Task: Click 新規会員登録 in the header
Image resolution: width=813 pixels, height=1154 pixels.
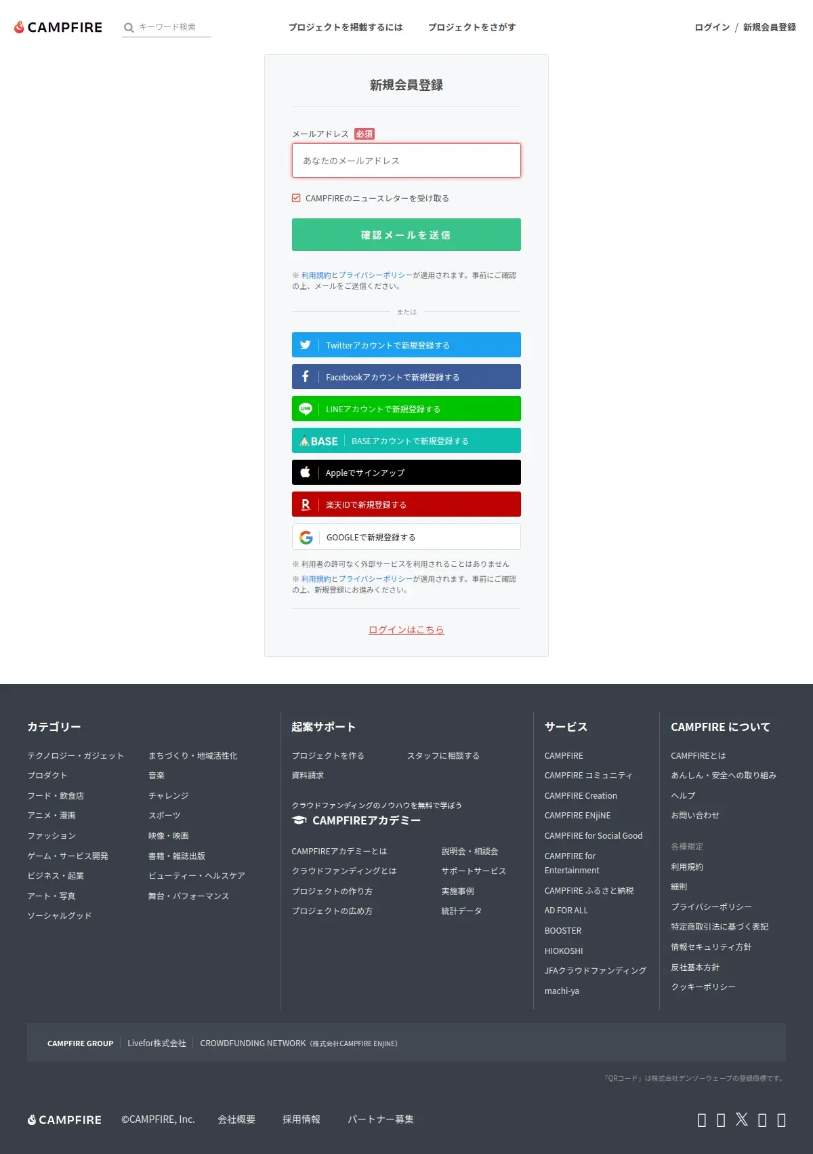Action: click(770, 27)
